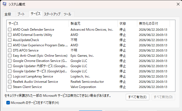Sort by the 無効化の日付 column header
This screenshot has width=182, height=111.
153,24
